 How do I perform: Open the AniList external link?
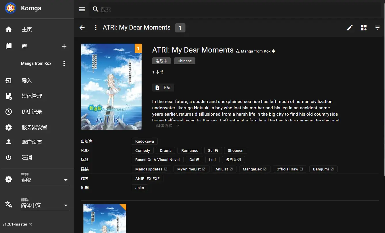click(224, 169)
